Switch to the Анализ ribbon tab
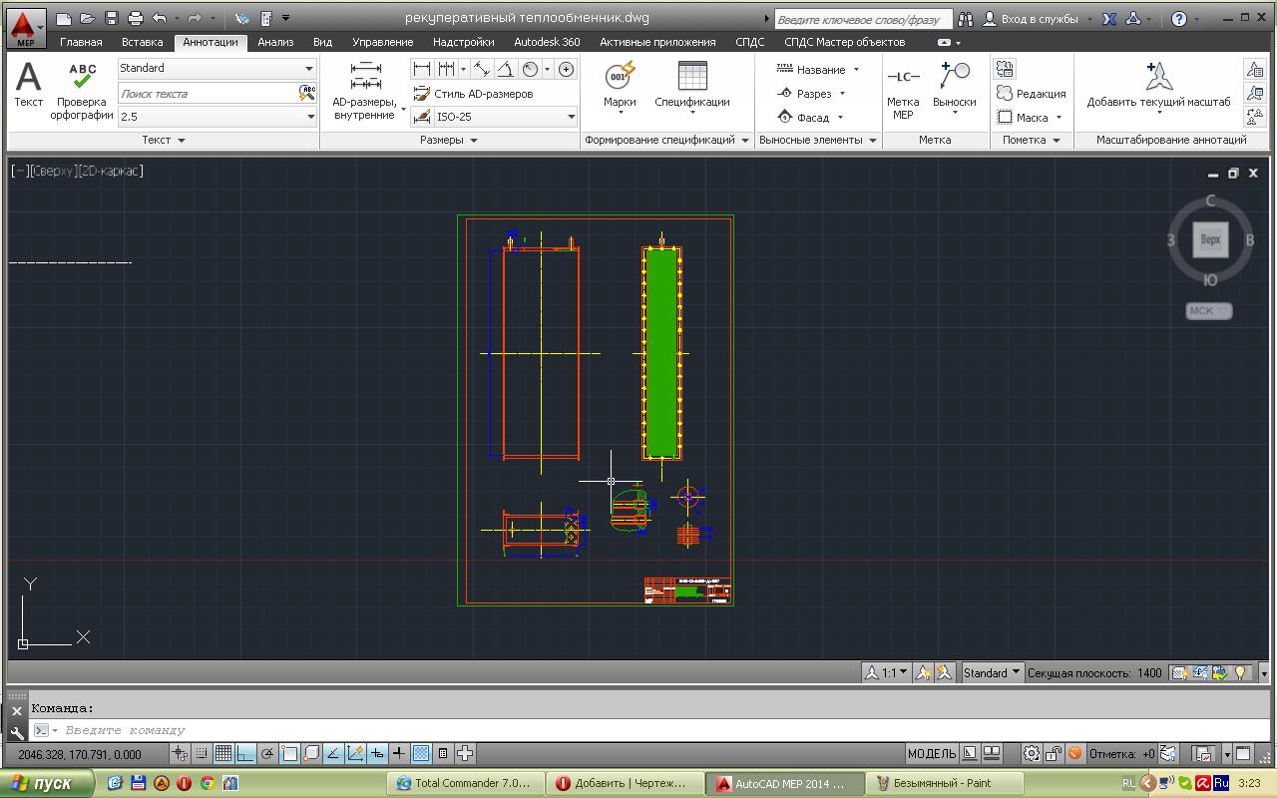The image size is (1277, 798). [275, 42]
